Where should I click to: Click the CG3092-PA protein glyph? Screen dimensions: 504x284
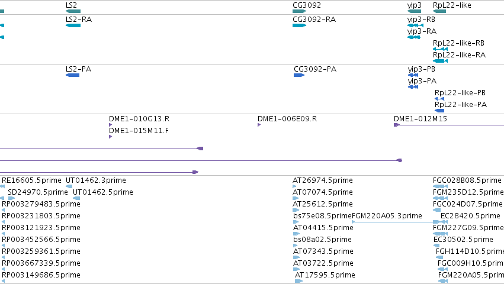pyautogui.click(x=299, y=75)
